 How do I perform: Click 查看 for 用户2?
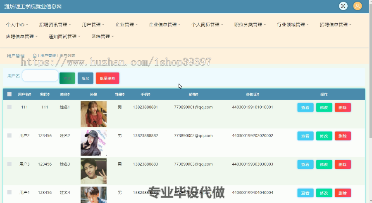(305, 136)
